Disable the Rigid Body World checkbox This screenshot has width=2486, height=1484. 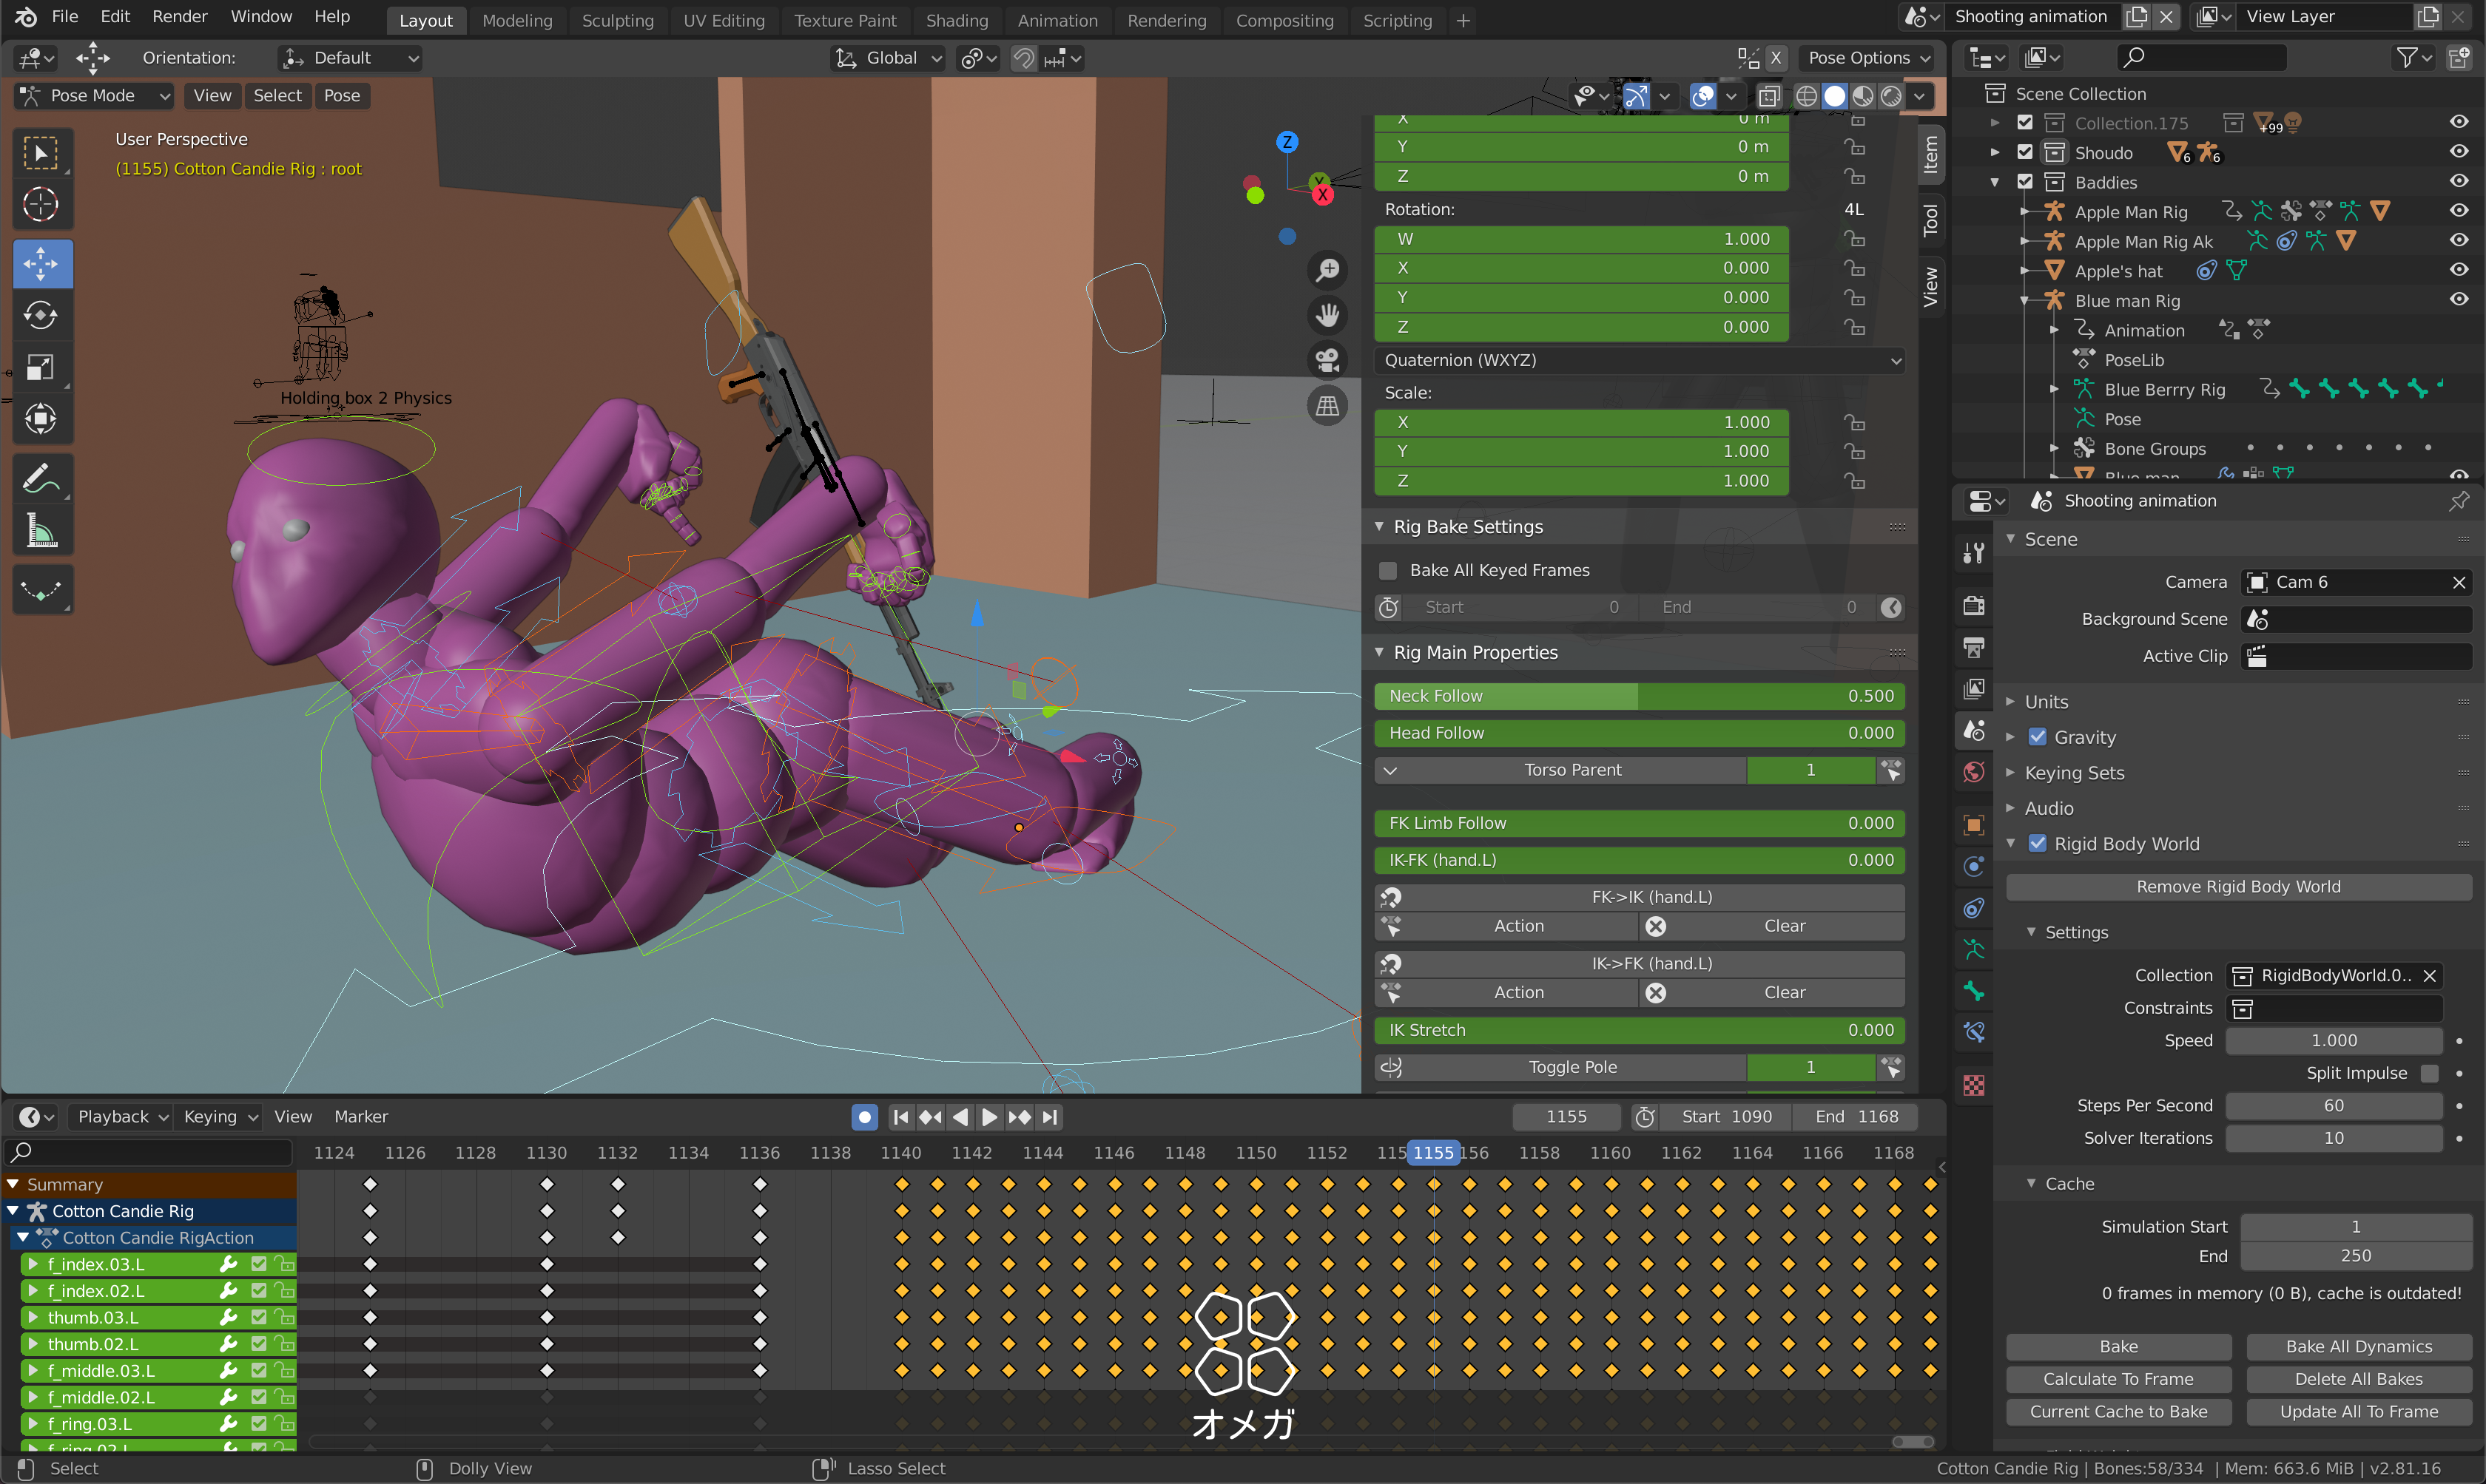click(2037, 844)
